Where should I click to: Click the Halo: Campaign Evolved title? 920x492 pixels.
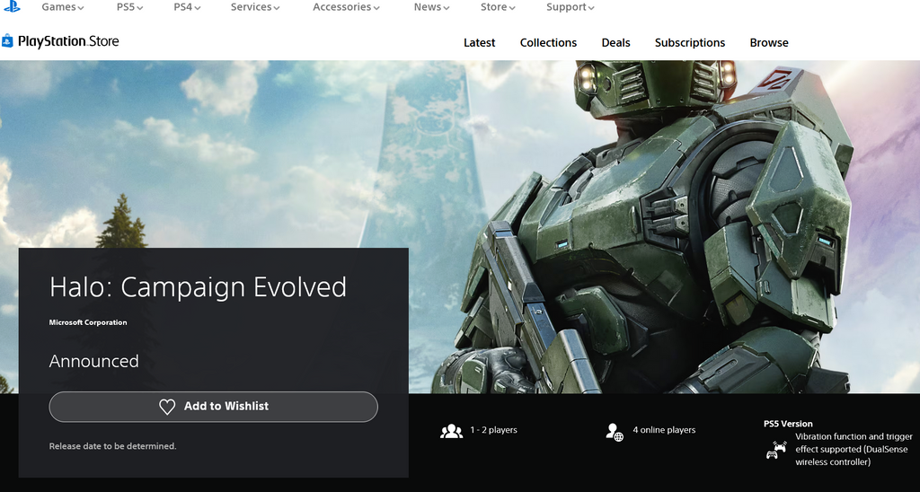[x=198, y=286]
